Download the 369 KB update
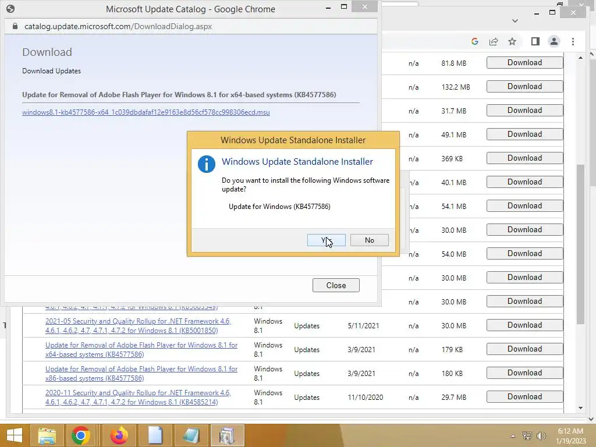The height and width of the screenshot is (447, 596). point(524,158)
